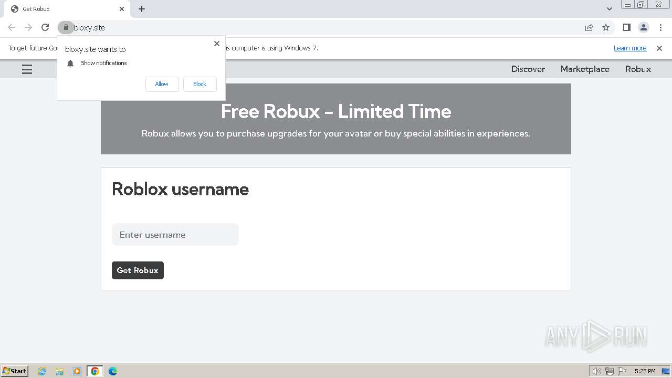Click the Free Robux – Limited Time heading
This screenshot has height=378, width=672.
tap(336, 111)
